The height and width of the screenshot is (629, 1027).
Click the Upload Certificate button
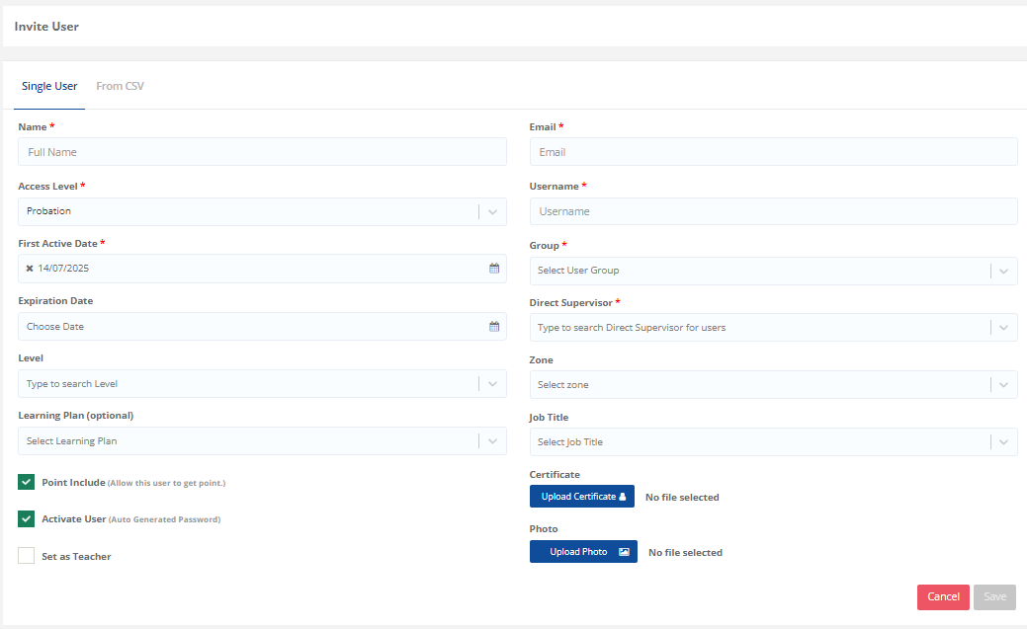pyautogui.click(x=581, y=496)
